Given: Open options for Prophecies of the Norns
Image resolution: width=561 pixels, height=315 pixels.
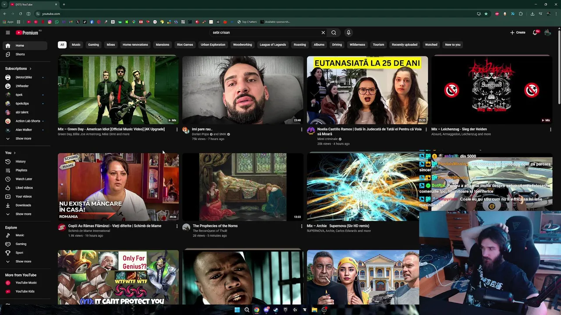Looking at the screenshot, I should click(302, 226).
